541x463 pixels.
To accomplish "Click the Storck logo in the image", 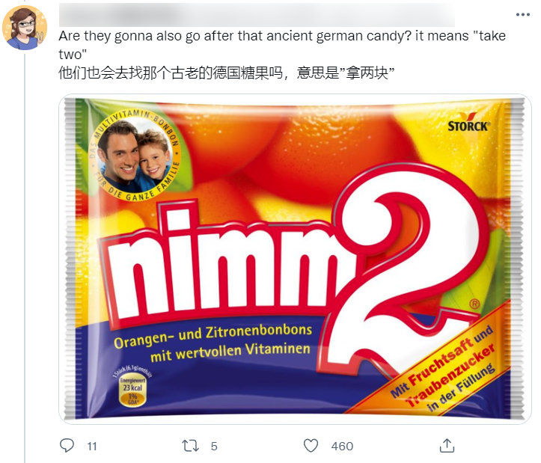I will tap(468, 123).
